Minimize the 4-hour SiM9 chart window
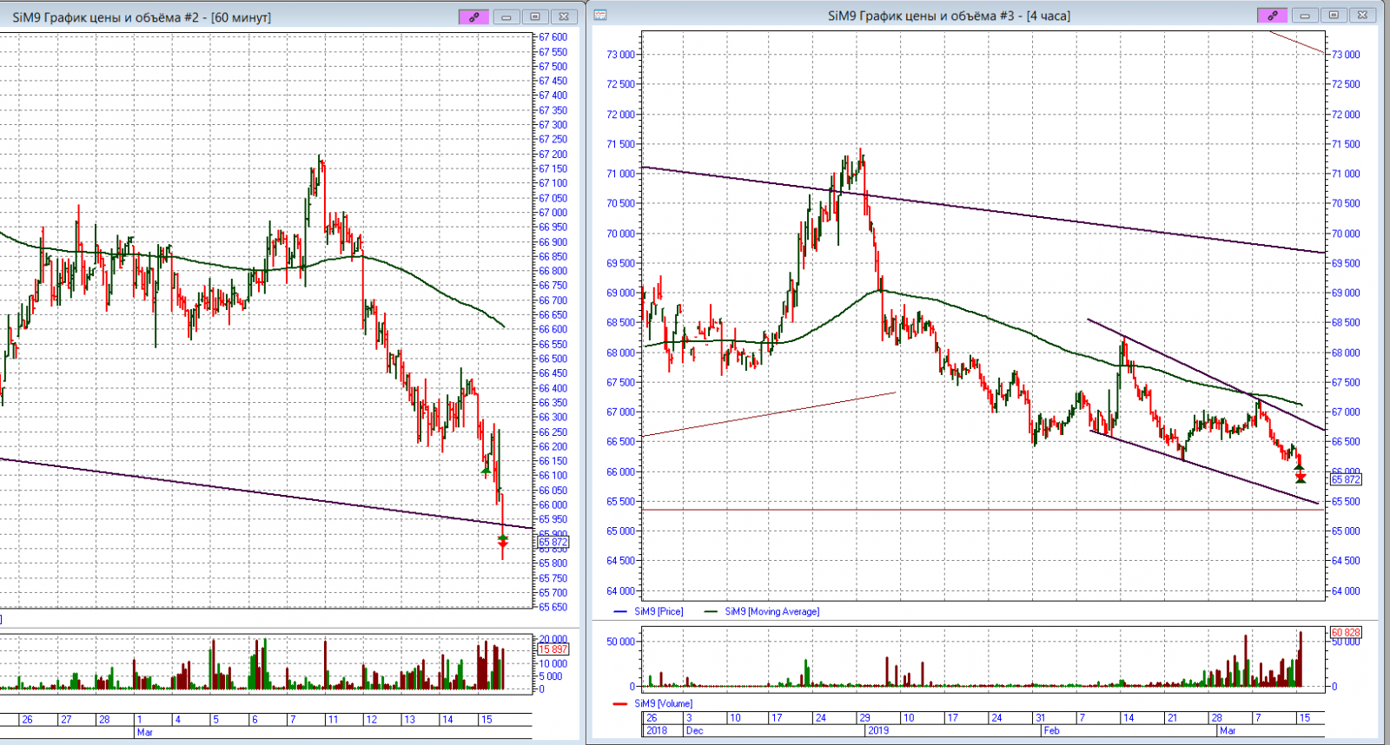Image resolution: width=1390 pixels, height=745 pixels. pos(1305,16)
